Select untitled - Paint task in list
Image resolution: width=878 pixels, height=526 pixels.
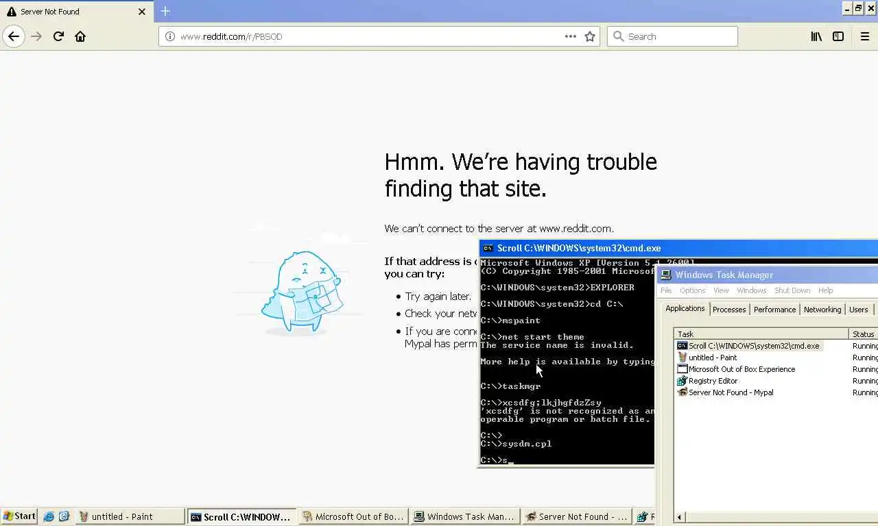[712, 358]
